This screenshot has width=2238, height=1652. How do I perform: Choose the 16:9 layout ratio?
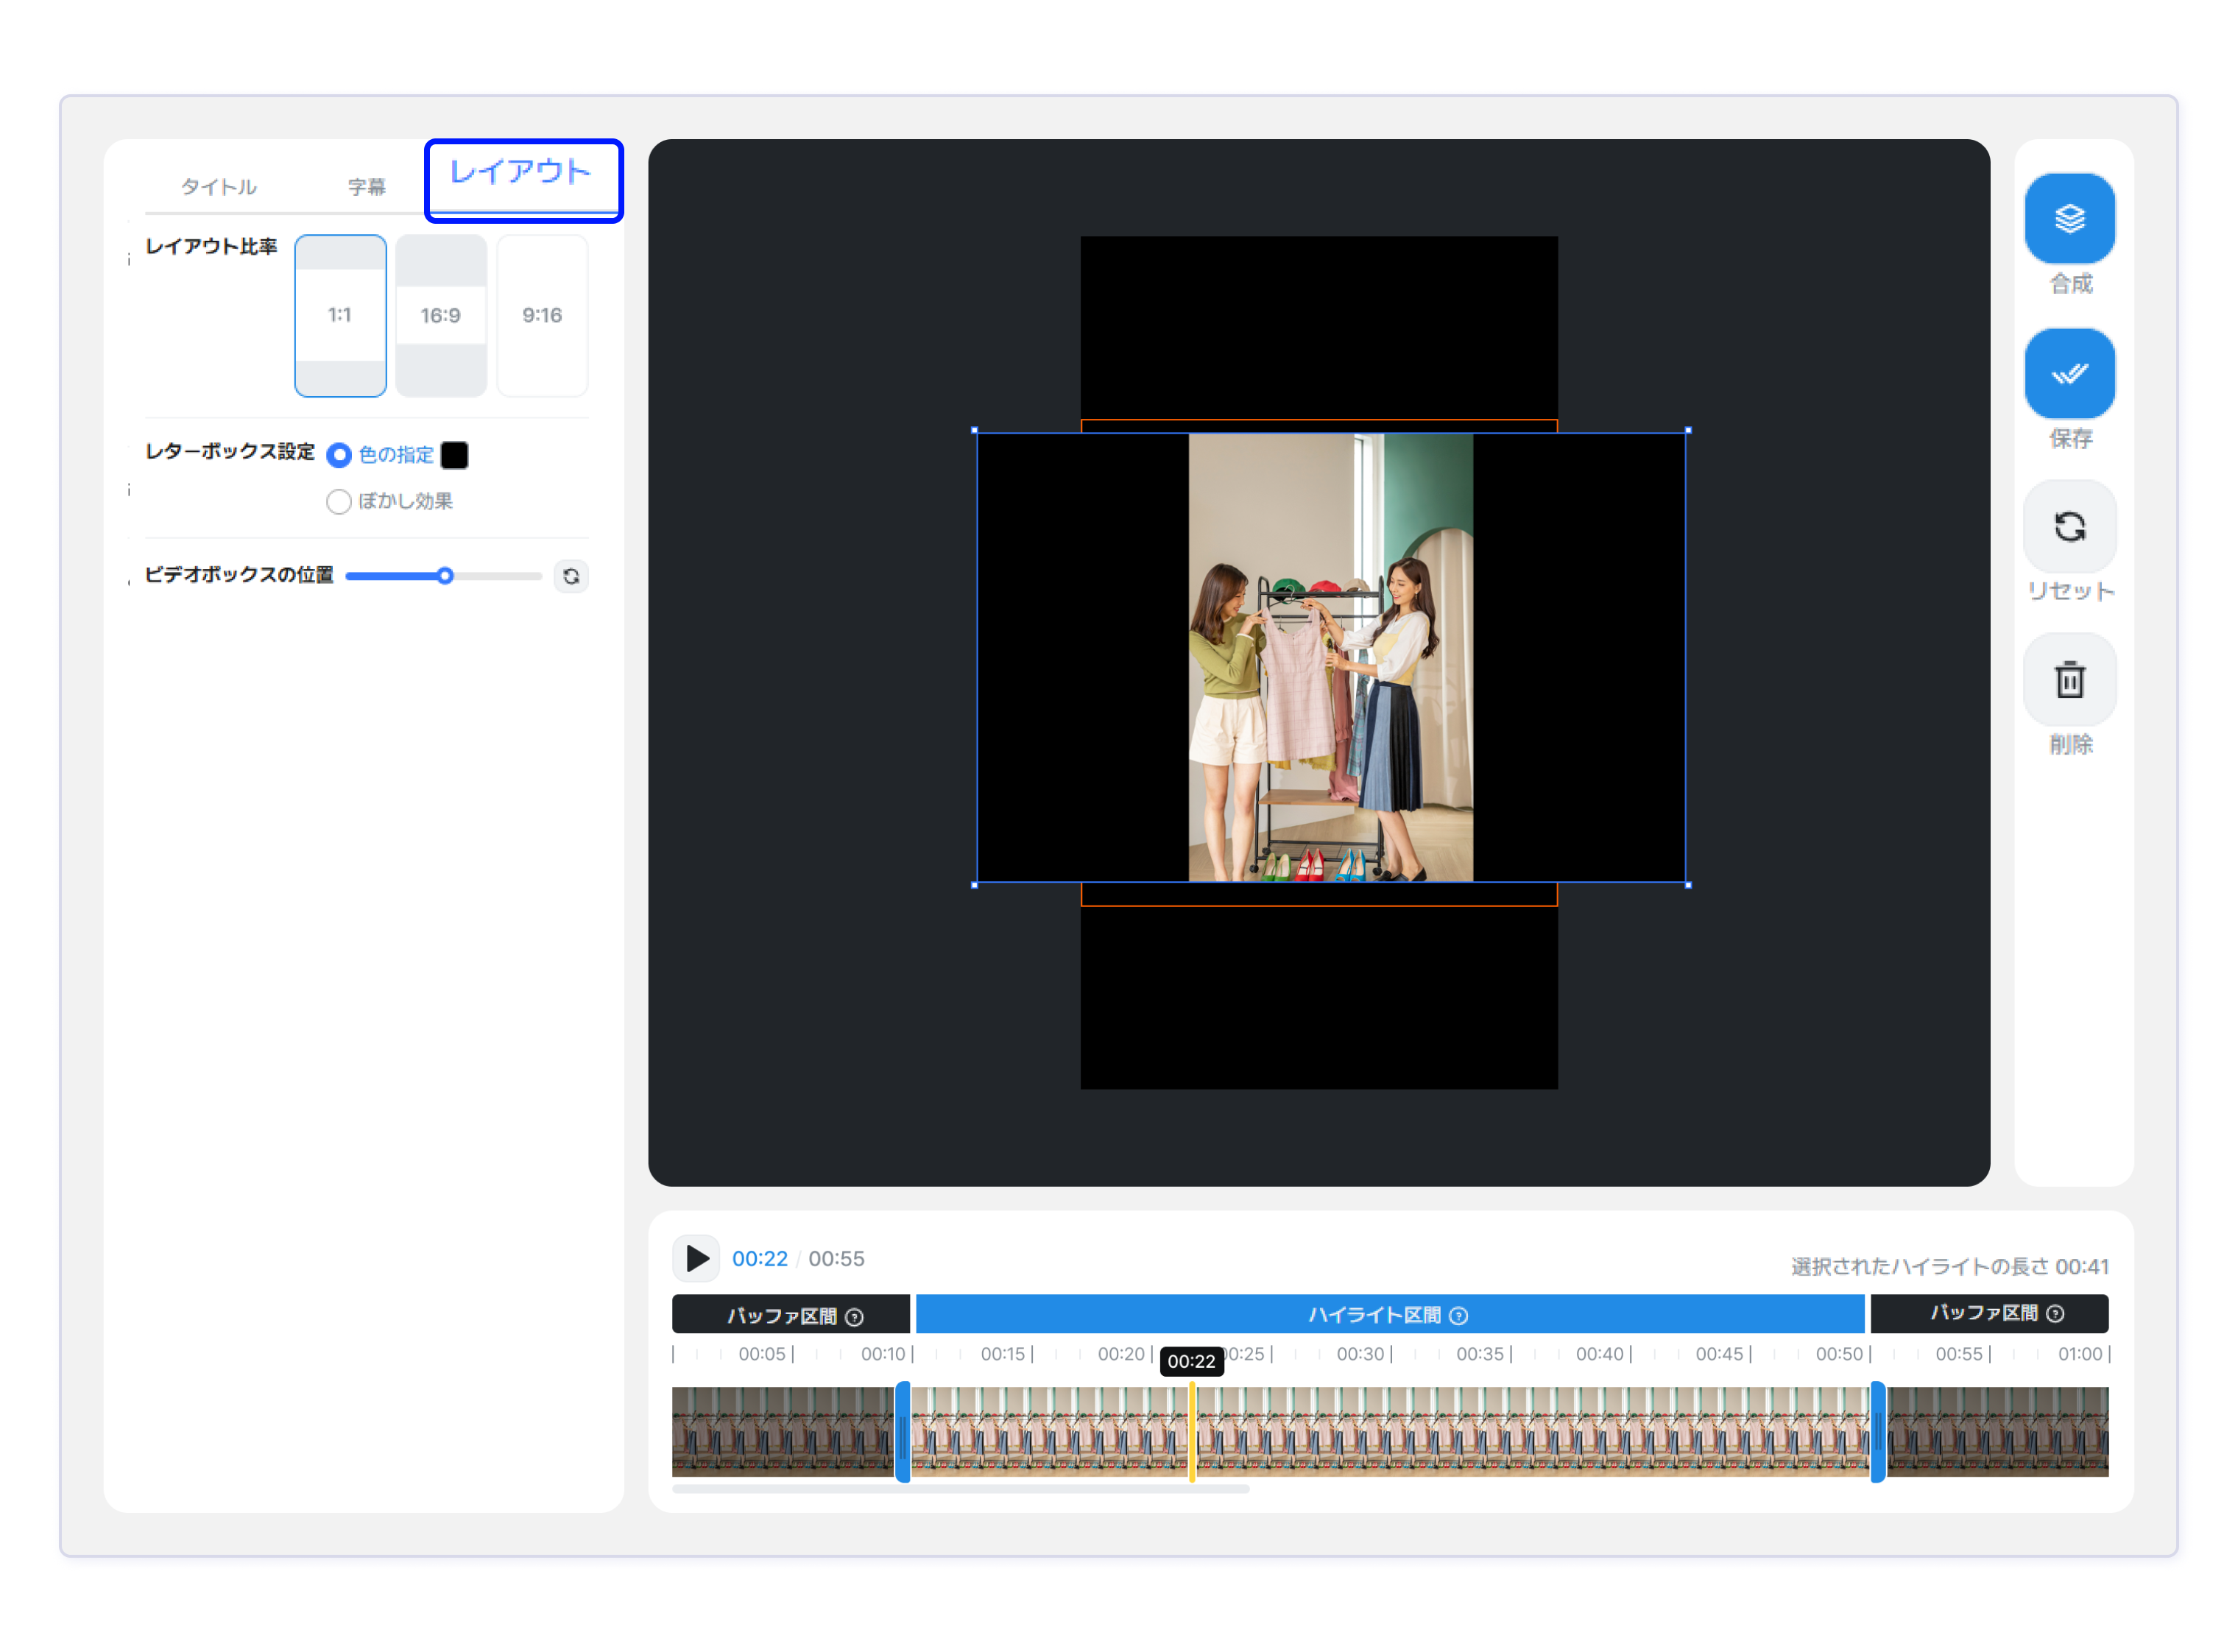tap(440, 315)
